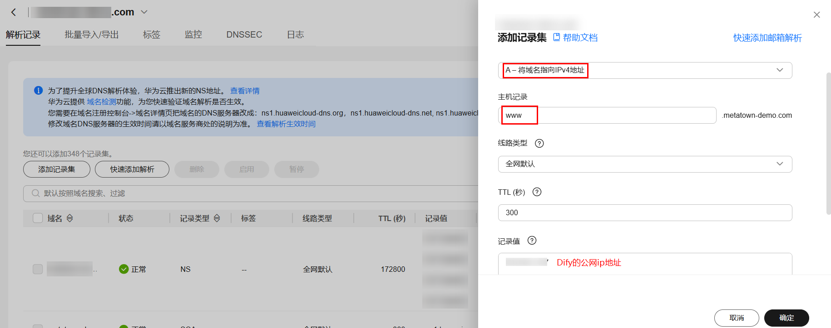Click the help document icon beside 帮助文档
Viewport: 831px width, 328px height.
pyautogui.click(x=556, y=37)
